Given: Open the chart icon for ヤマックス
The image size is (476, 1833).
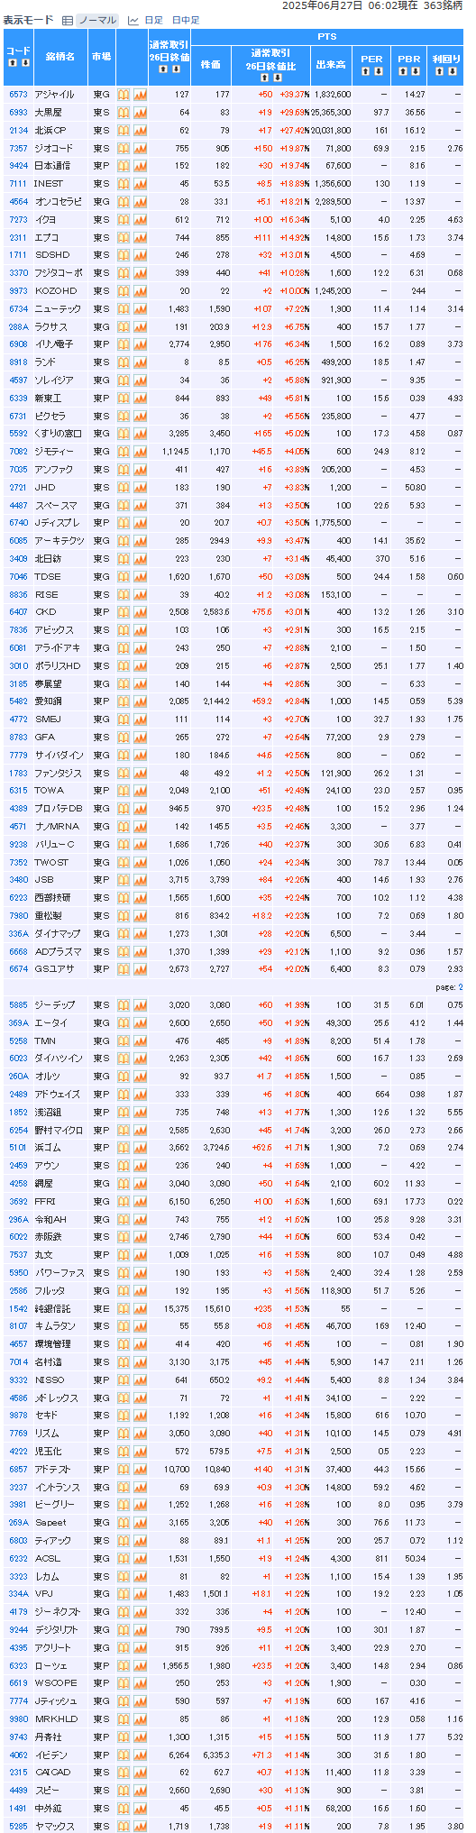Looking at the screenshot, I should coord(140,1826).
